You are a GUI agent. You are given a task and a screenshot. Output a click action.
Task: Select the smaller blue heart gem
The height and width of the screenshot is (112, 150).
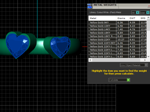(x=60, y=47)
